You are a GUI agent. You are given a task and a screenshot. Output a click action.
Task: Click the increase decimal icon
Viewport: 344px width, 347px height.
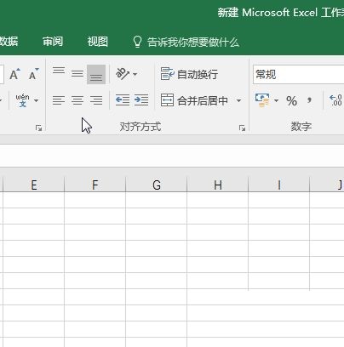point(335,100)
